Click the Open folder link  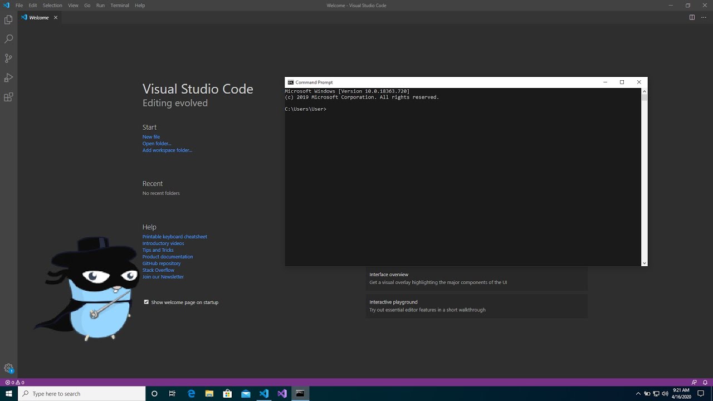[x=157, y=144]
